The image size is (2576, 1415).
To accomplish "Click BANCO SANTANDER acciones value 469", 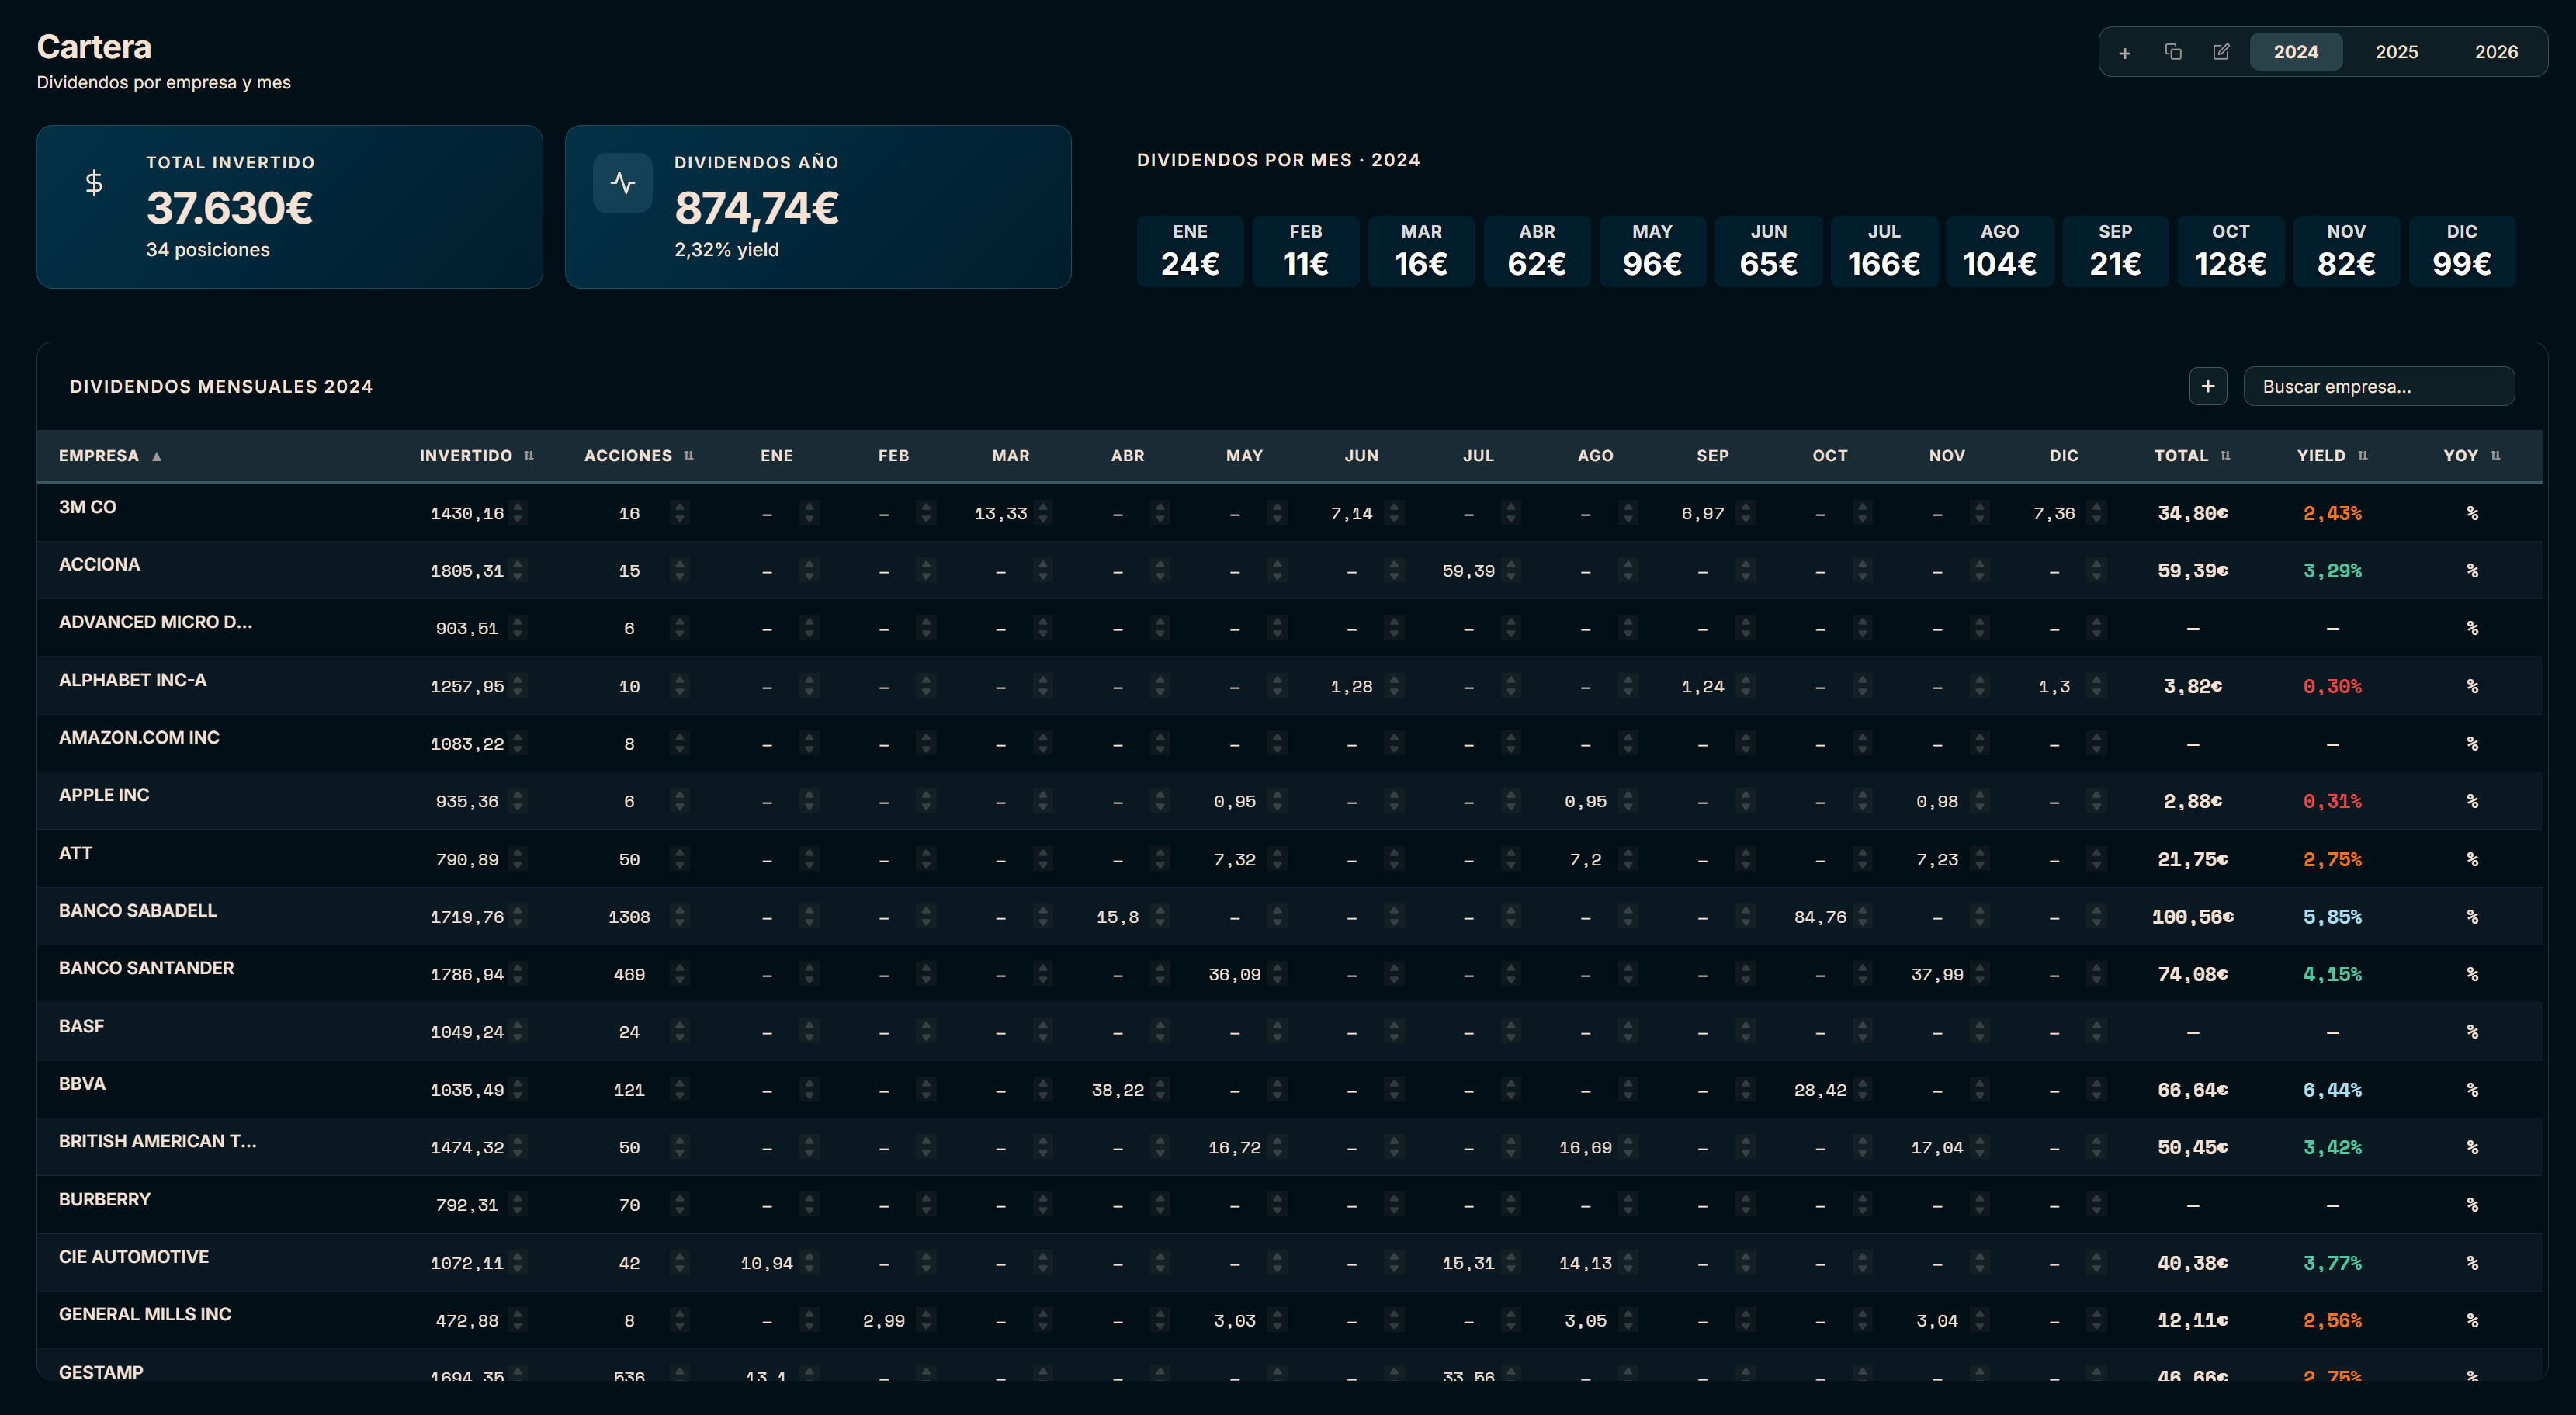I will pyautogui.click(x=629, y=975).
